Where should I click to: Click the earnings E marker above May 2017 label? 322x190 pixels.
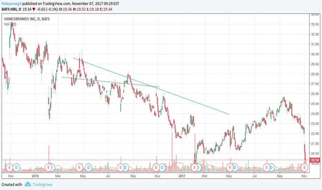point(230,168)
